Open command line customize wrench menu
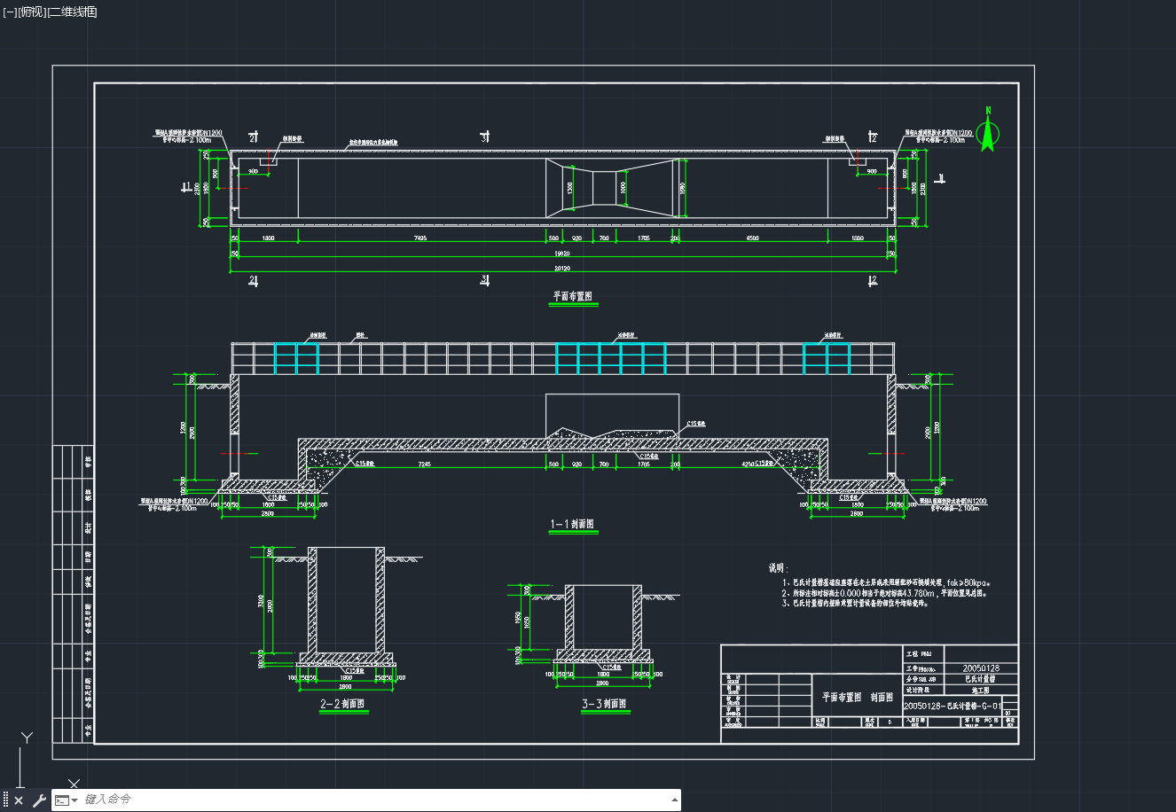1176x812 pixels. 39,800
